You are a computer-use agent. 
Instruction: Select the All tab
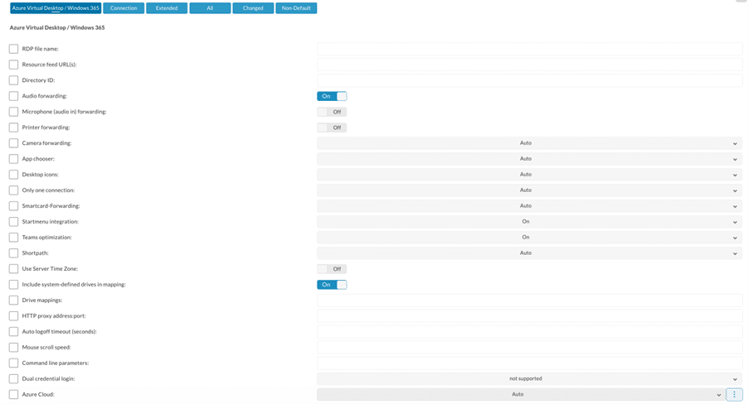point(210,8)
